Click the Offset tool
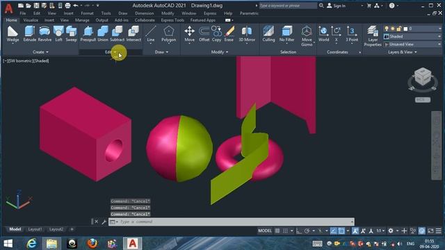This screenshot has height=250, width=445. point(204,34)
